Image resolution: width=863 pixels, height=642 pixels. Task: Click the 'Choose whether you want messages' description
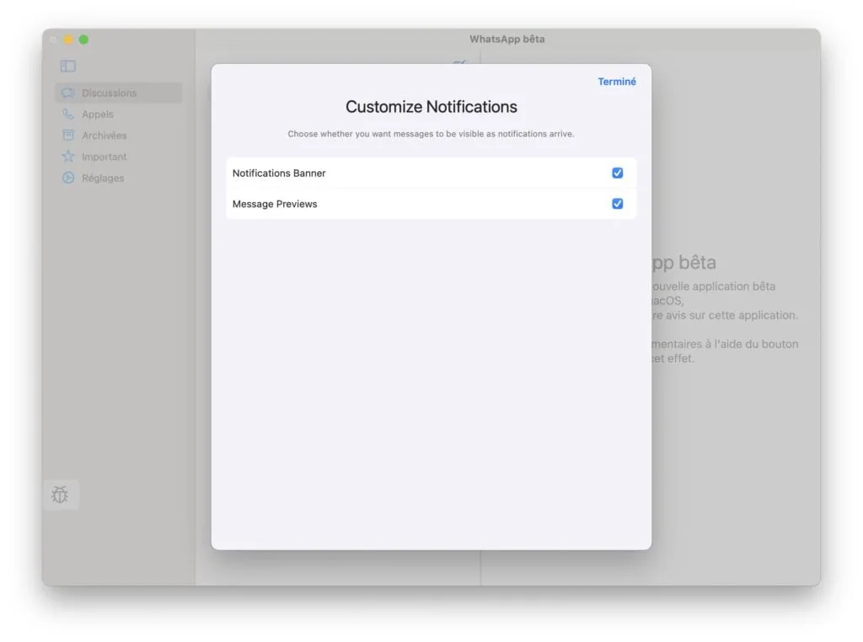[431, 134]
